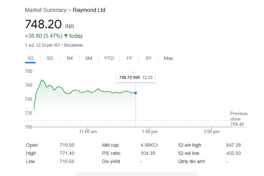Click the P/E ratio label

[x=111, y=153]
